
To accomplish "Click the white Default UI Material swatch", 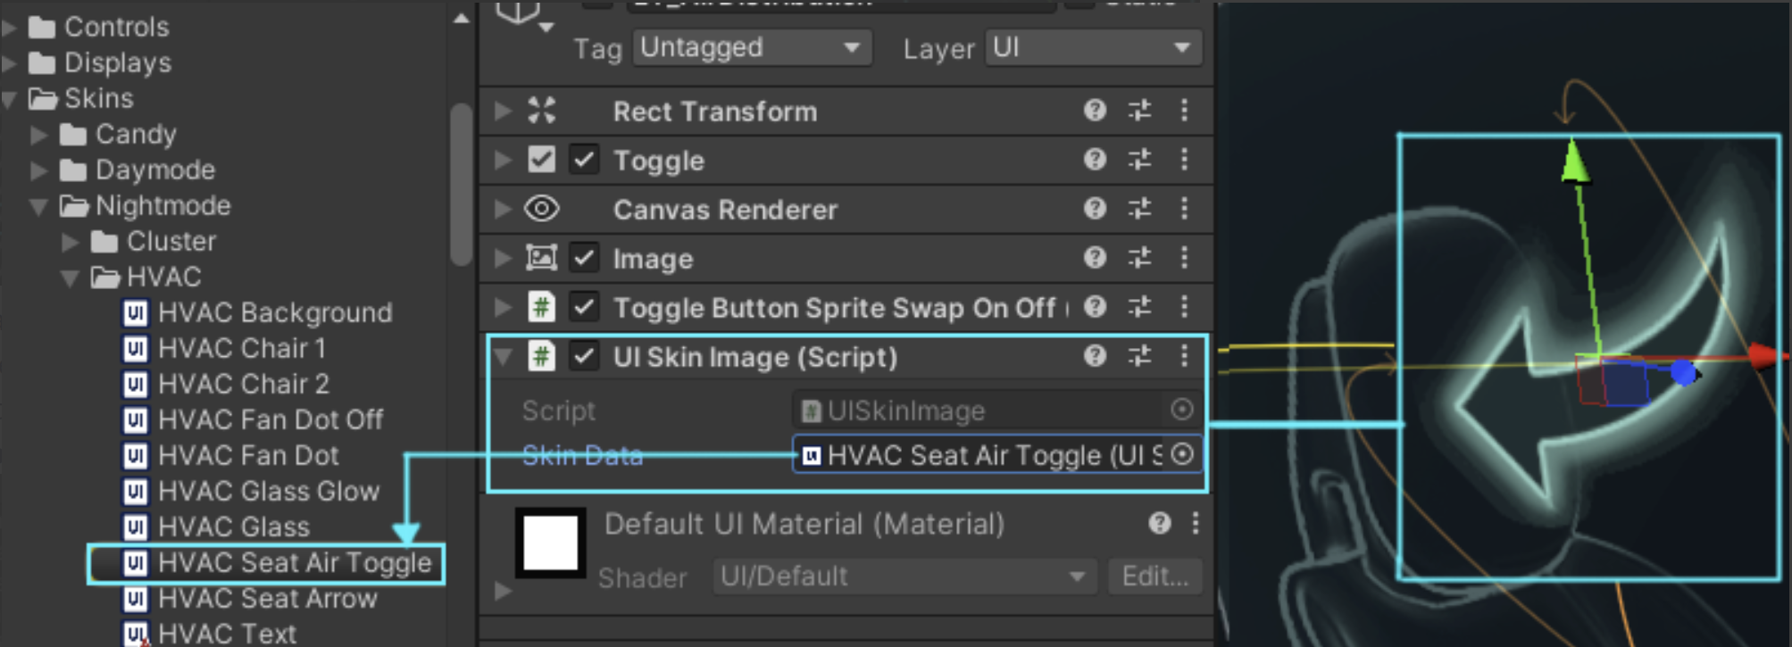I will 550,543.
